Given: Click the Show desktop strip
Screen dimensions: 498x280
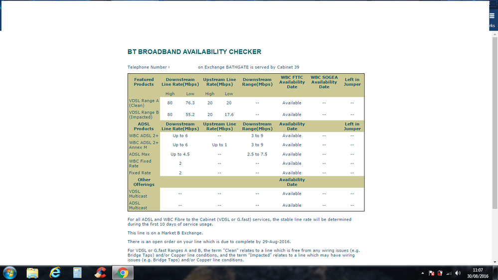Looking at the screenshot, I should (x=496, y=273).
